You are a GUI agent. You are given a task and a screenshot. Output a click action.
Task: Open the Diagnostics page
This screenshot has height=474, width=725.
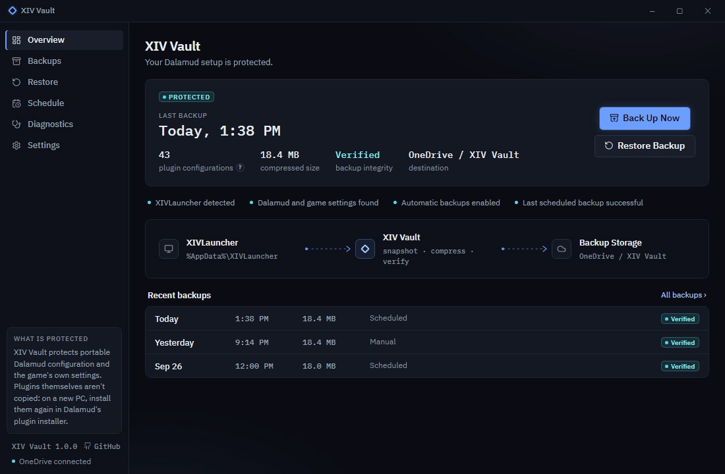pos(65,124)
